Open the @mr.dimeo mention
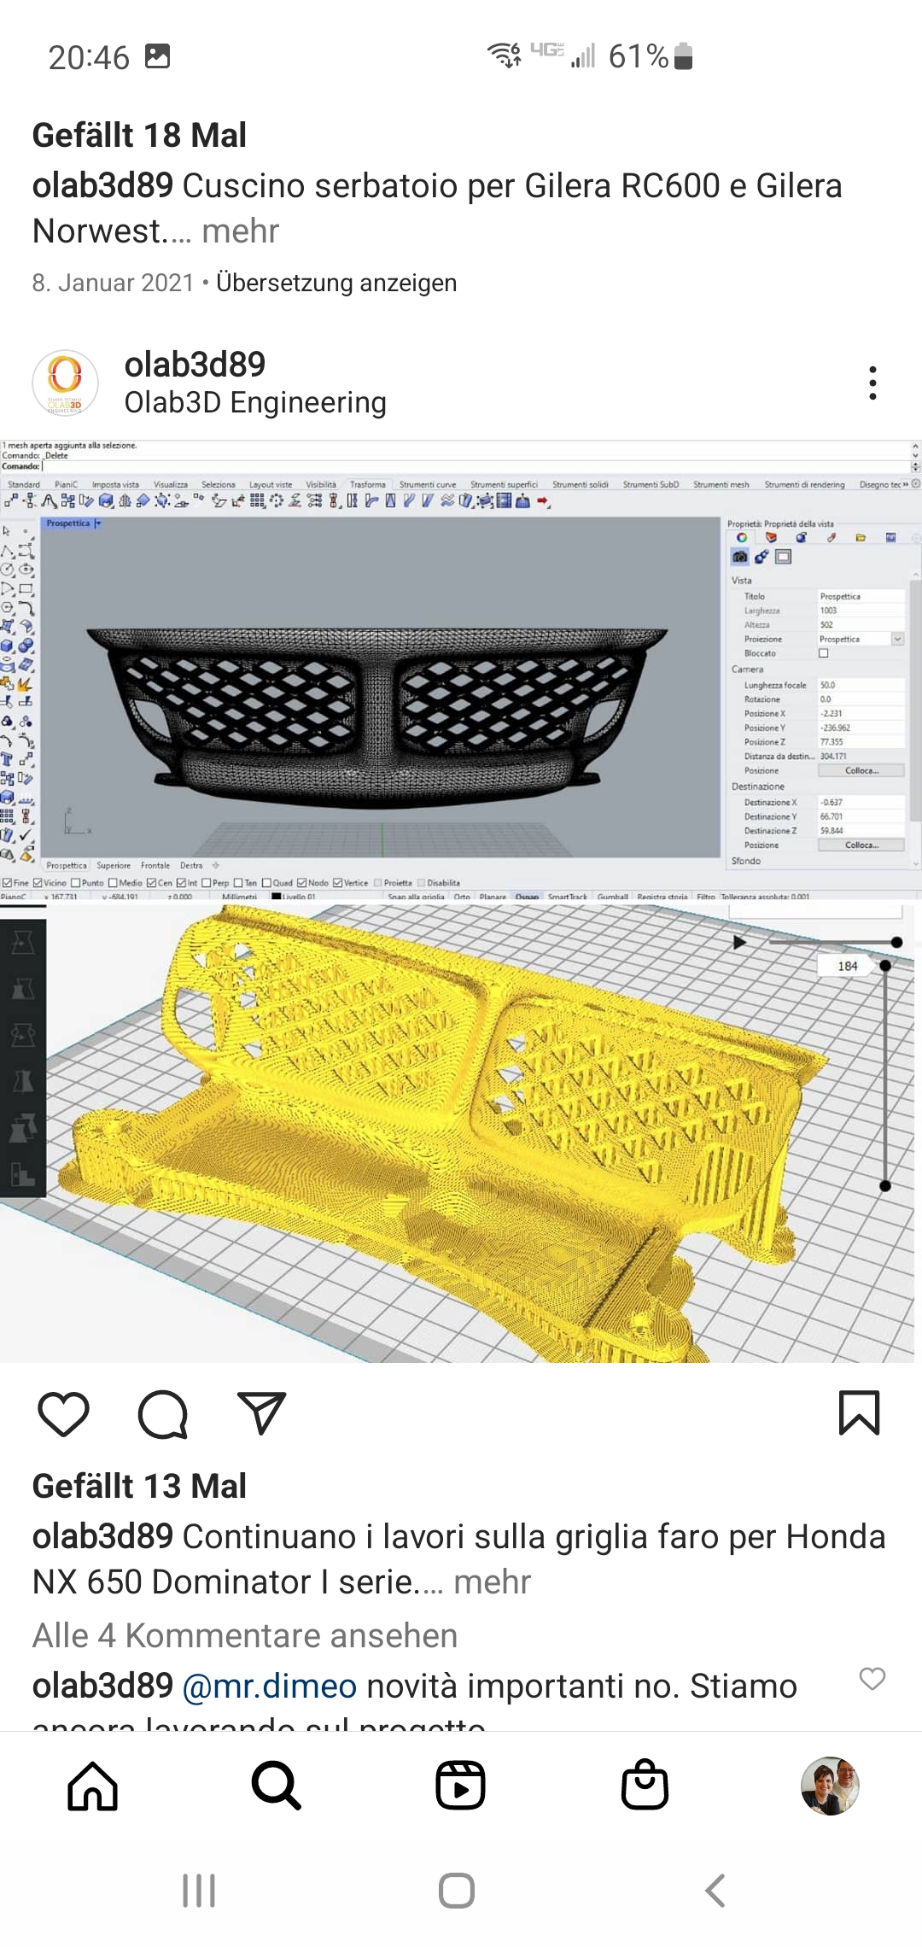The height and width of the screenshot is (1947, 922). [270, 1687]
